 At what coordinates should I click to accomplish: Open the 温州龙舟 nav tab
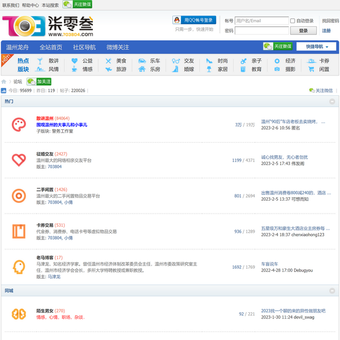tap(18, 47)
